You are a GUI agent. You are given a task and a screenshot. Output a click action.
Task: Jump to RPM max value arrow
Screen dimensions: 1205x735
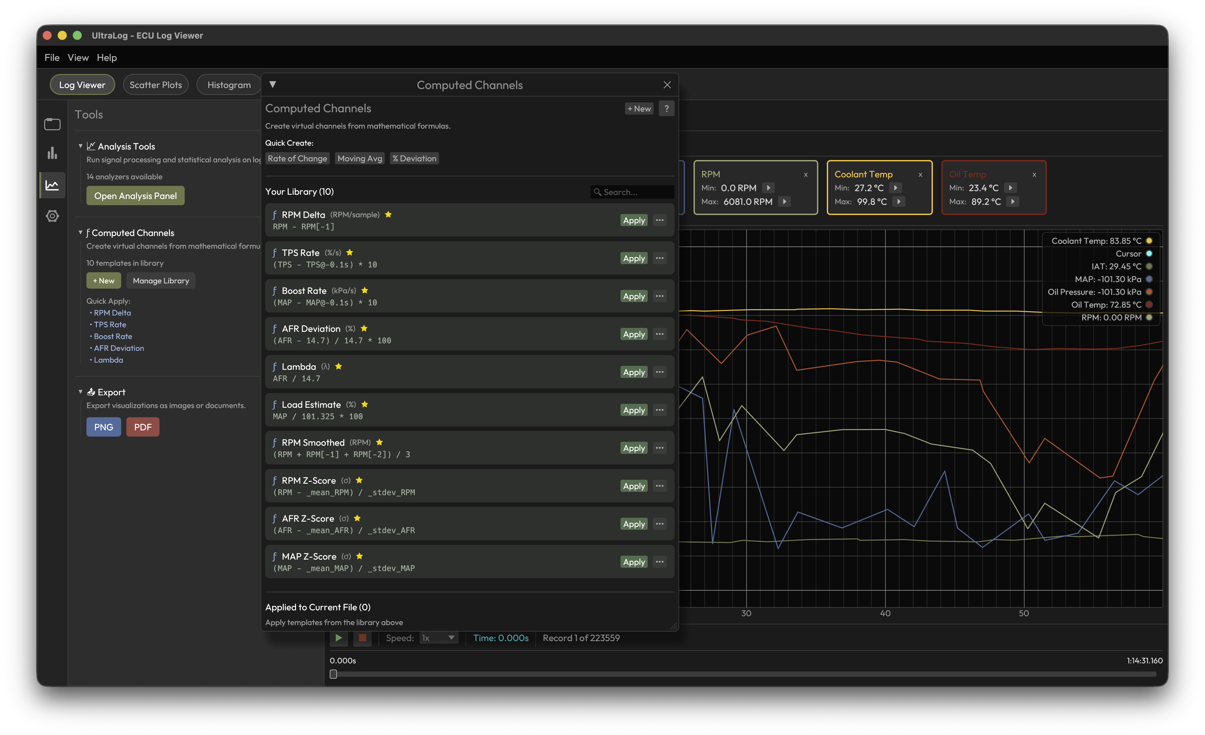point(785,202)
